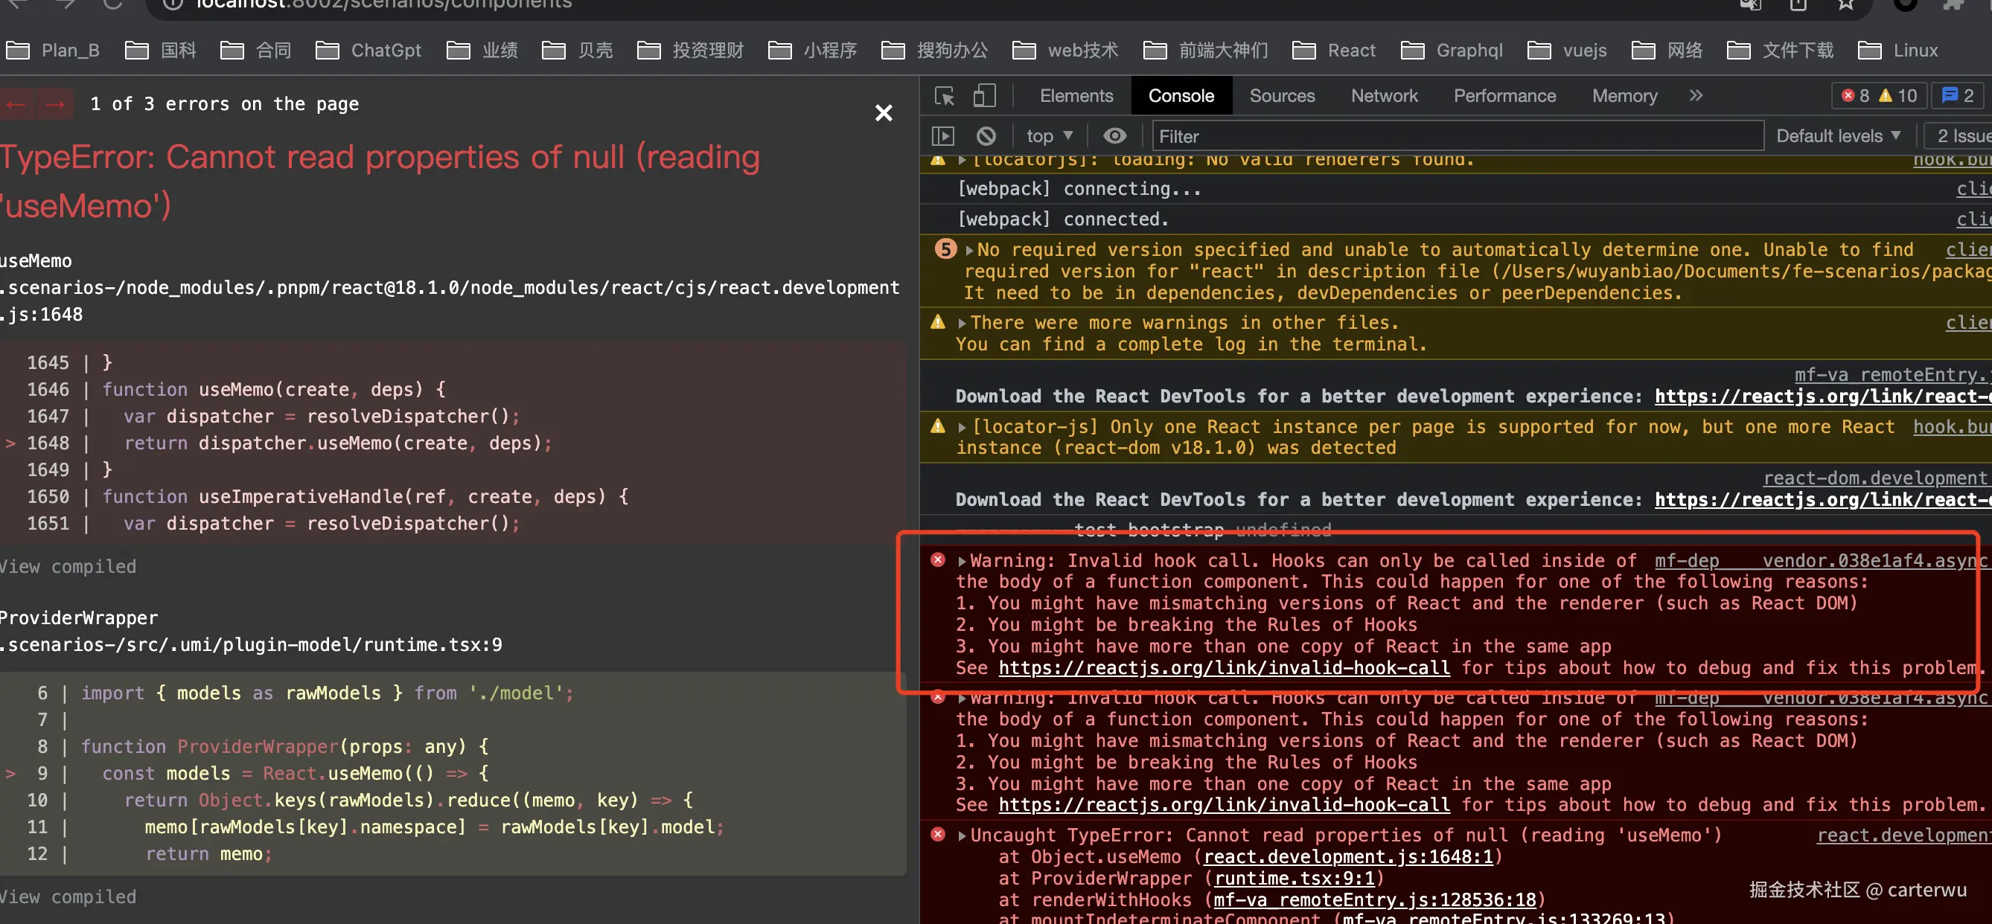Switch to the Elements tab
Screen dimensions: 1992x924
click(x=1076, y=96)
